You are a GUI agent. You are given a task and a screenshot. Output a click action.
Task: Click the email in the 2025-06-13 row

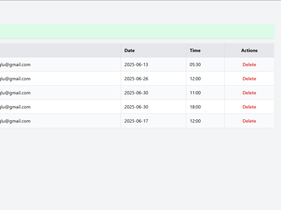(x=15, y=64)
